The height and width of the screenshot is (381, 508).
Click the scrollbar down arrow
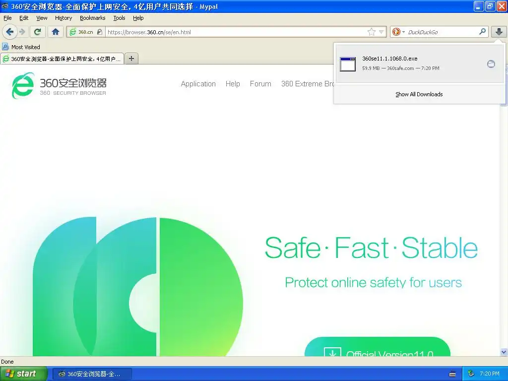click(x=504, y=352)
